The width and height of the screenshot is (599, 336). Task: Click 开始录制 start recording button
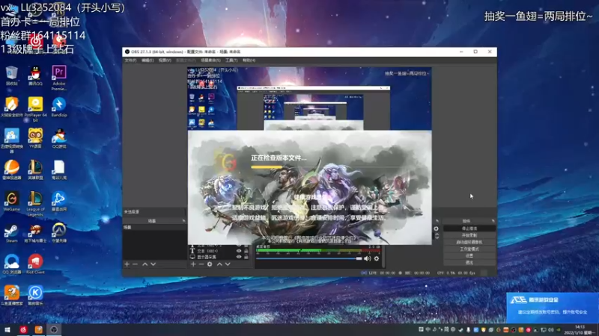coord(469,235)
